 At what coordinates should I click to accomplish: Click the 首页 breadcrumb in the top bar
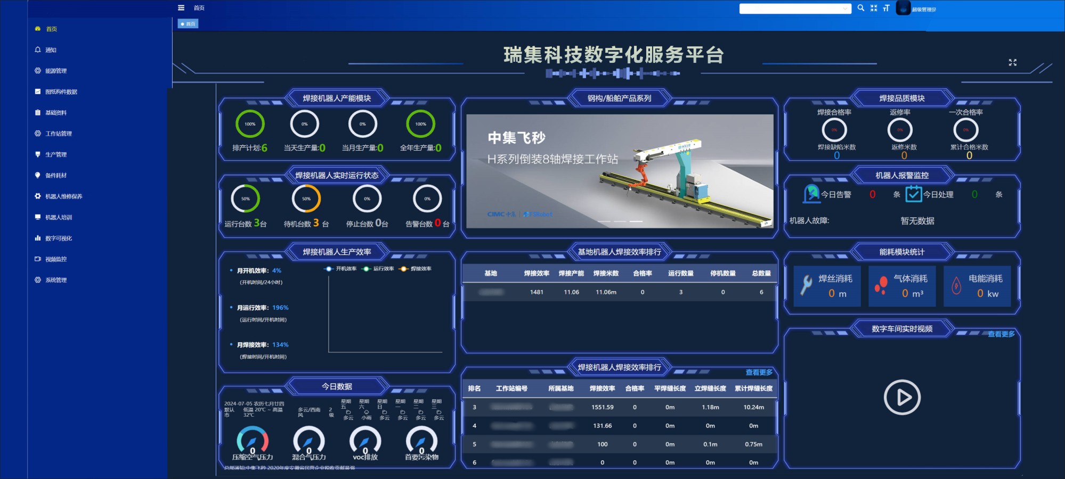pyautogui.click(x=199, y=8)
